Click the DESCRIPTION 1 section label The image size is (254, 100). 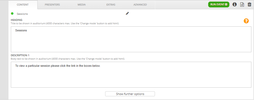click(20, 55)
